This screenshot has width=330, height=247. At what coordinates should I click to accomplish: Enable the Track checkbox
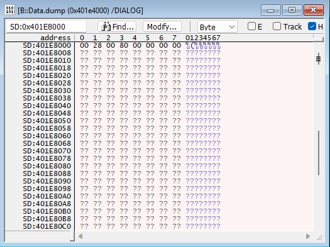(277, 26)
